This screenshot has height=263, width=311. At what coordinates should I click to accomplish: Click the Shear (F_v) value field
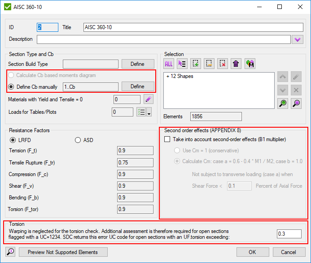(135, 186)
